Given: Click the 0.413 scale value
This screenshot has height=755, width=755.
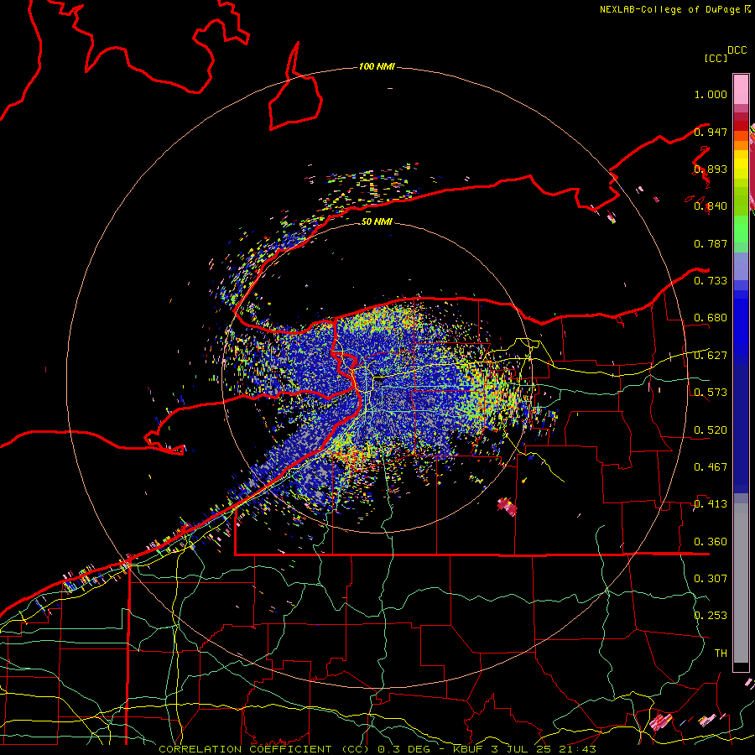Looking at the screenshot, I should [711, 504].
